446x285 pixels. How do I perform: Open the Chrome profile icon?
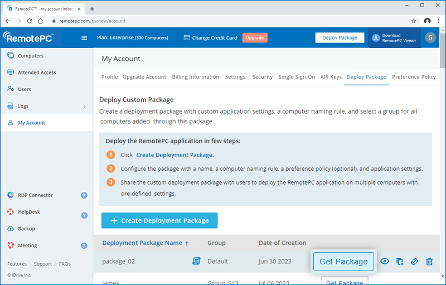[x=427, y=21]
